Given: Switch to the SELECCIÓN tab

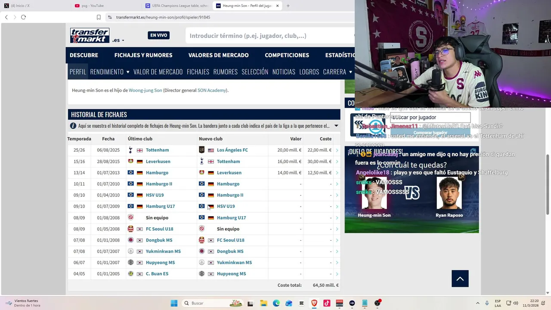Looking at the screenshot, I should pyautogui.click(x=255, y=71).
